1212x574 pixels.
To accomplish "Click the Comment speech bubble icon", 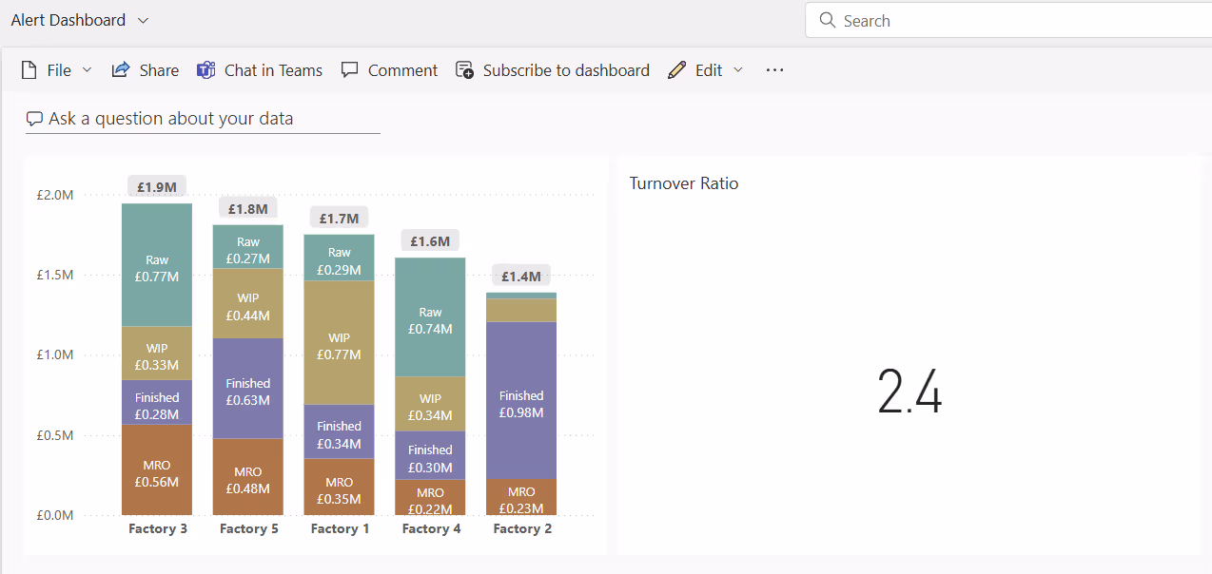I will (350, 70).
